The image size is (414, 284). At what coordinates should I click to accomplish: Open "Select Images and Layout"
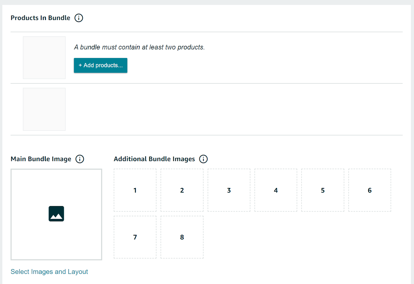[x=49, y=272]
